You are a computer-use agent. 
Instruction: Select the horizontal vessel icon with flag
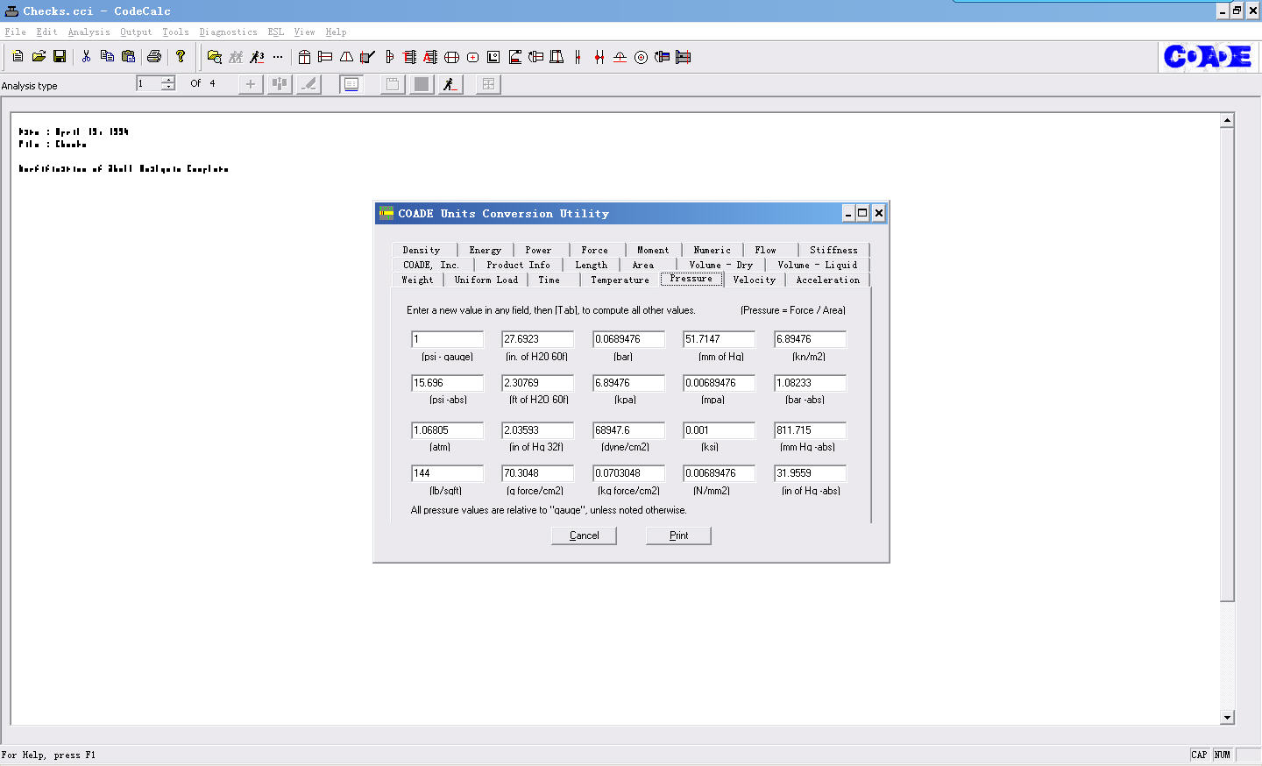325,57
